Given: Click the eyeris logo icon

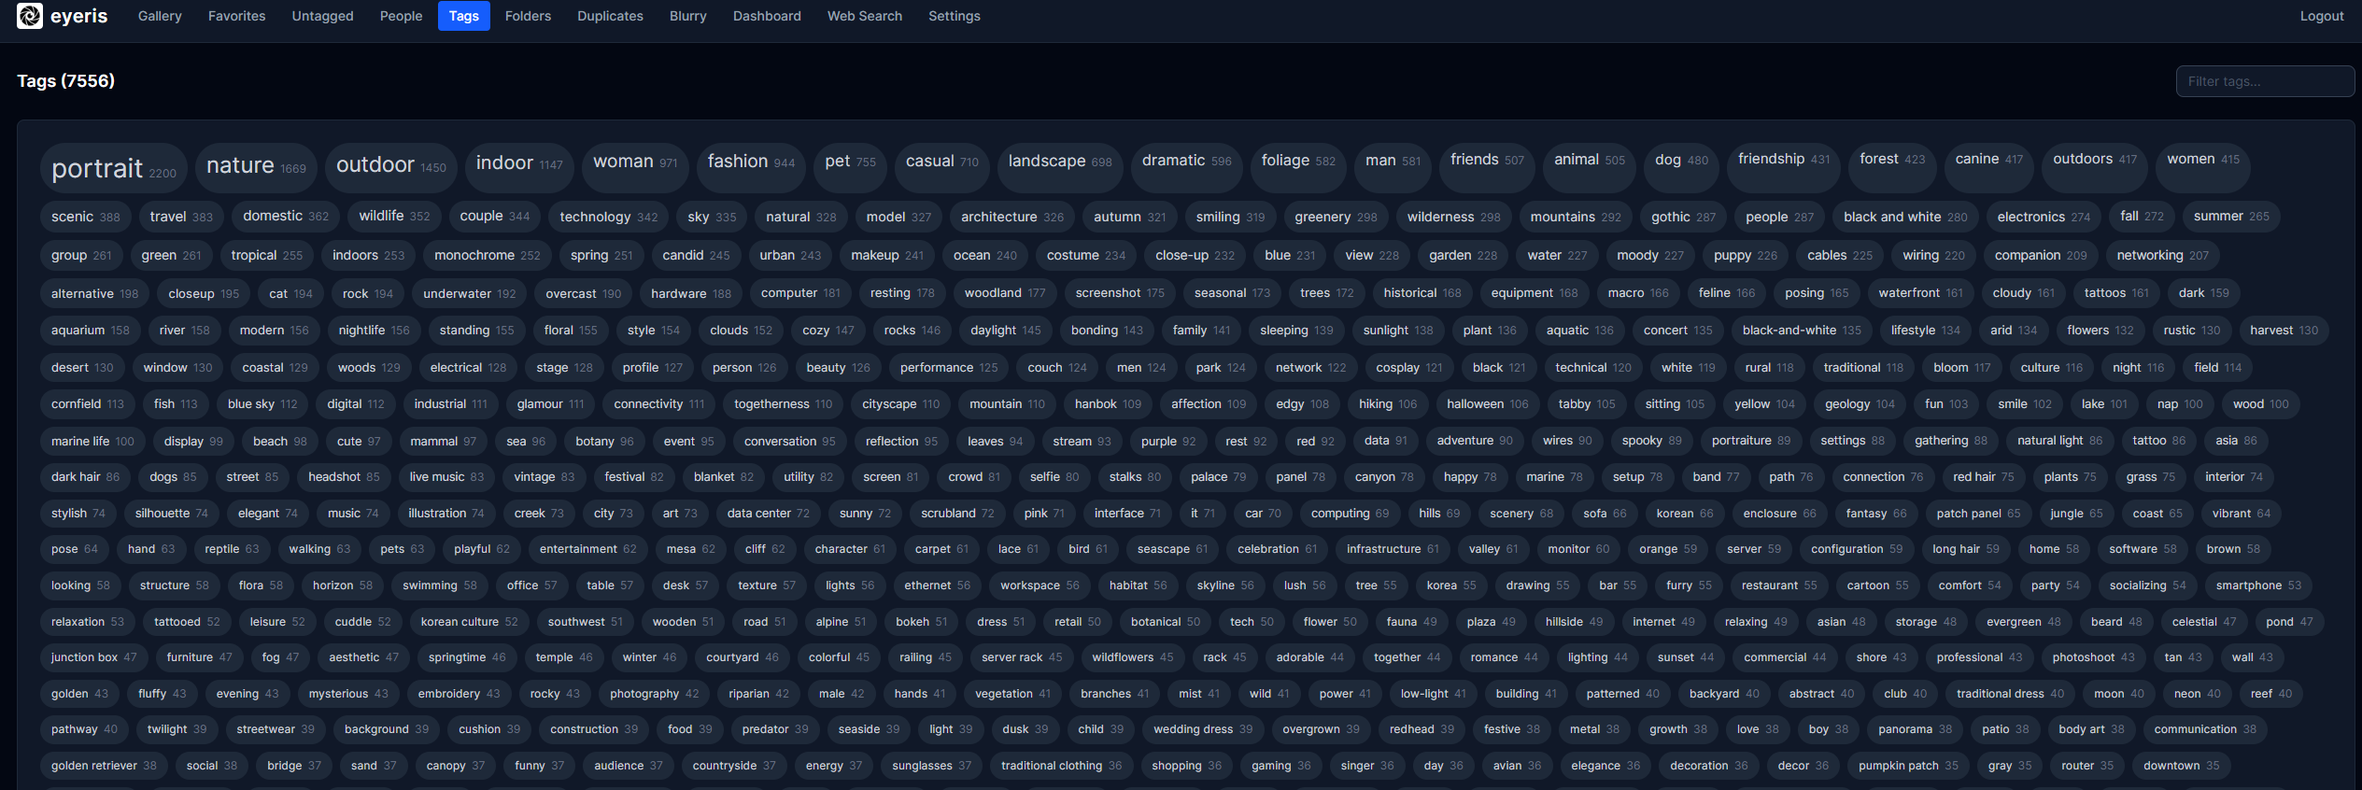Looking at the screenshot, I should 30,16.
